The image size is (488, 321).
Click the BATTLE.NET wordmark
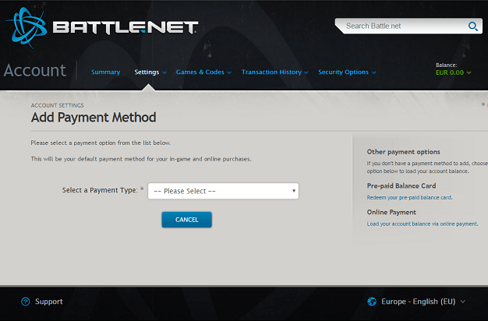[126, 27]
